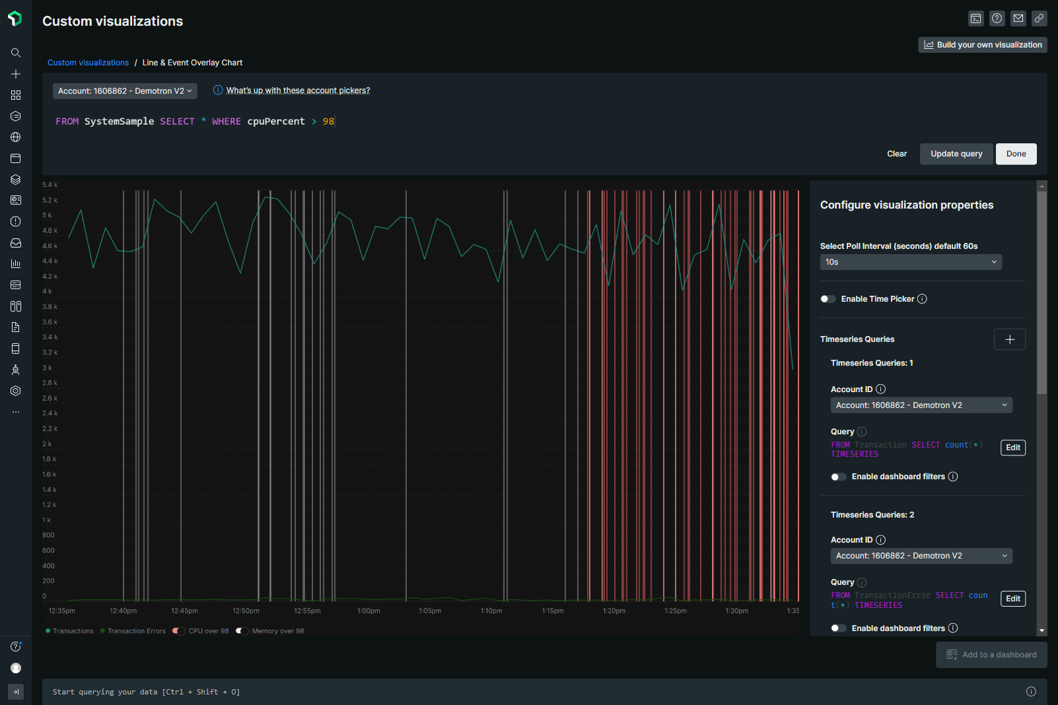The image size is (1058, 705).
Task: Click the scrollbar up arrow in properties panel
Action: (x=1042, y=186)
